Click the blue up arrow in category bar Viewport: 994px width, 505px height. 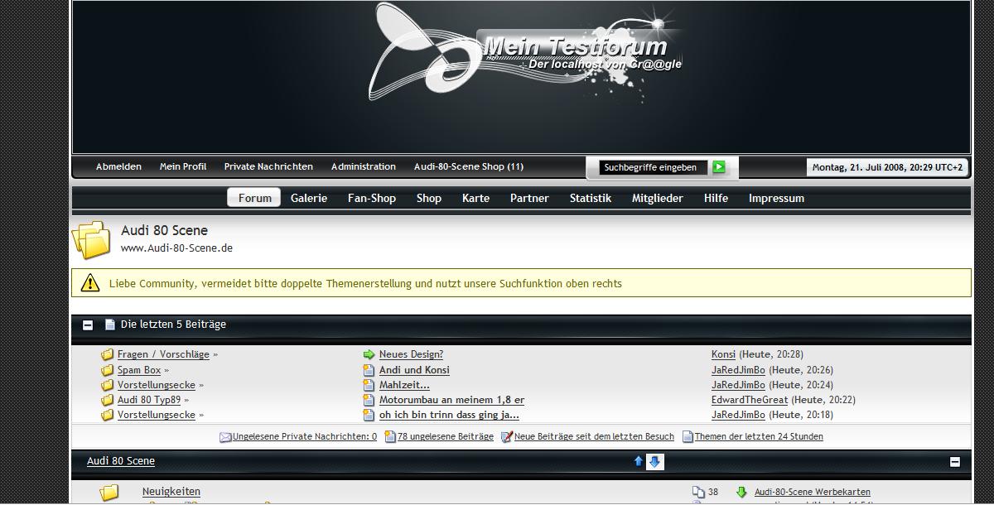coord(638,461)
